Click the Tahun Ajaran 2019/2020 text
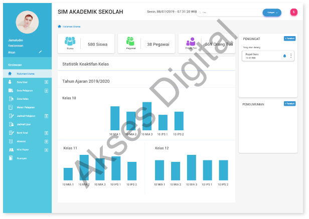The width and height of the screenshot is (309, 219). click(x=86, y=81)
